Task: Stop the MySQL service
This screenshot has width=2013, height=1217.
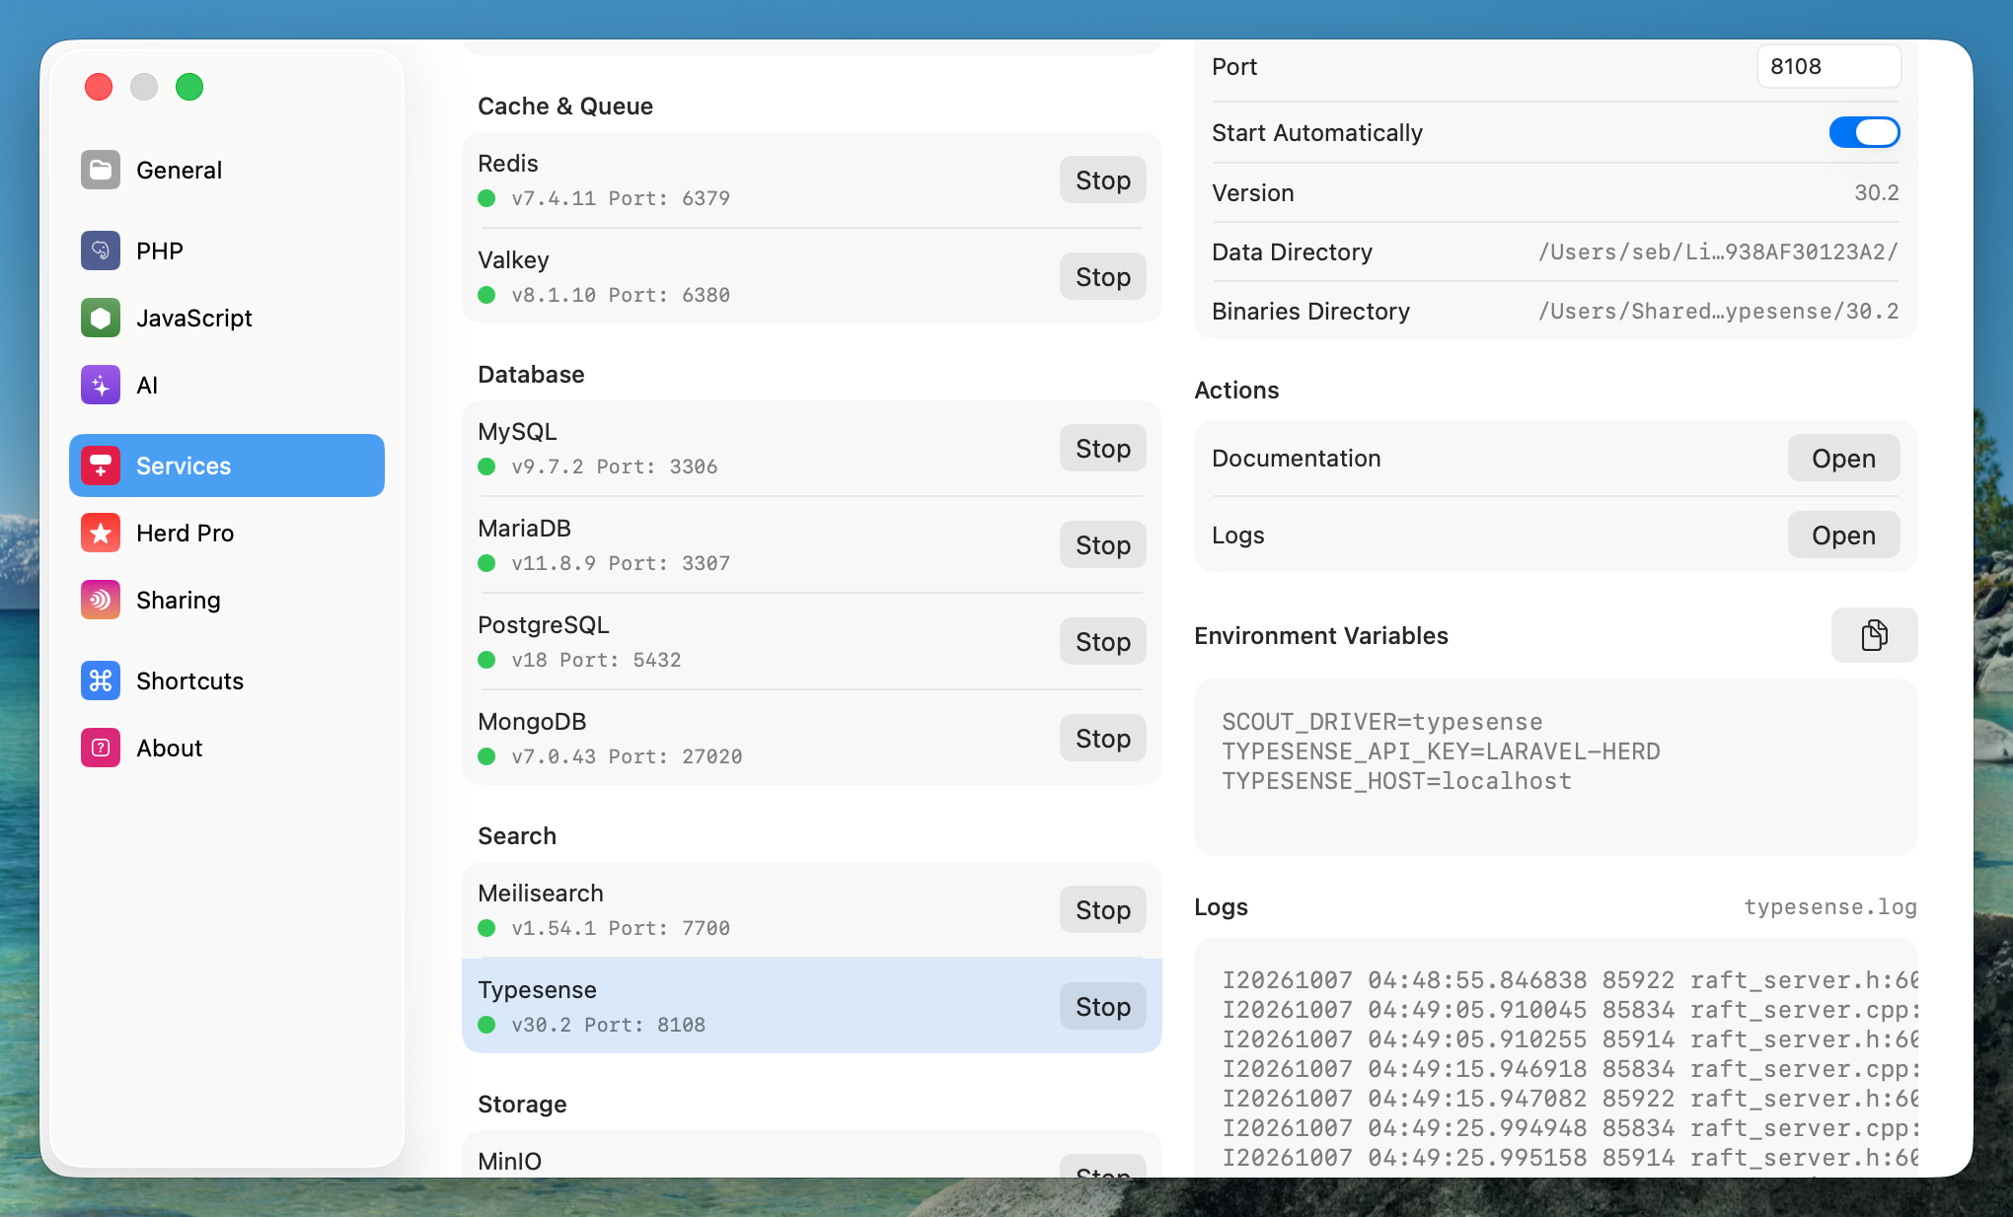Action: pyautogui.click(x=1103, y=449)
